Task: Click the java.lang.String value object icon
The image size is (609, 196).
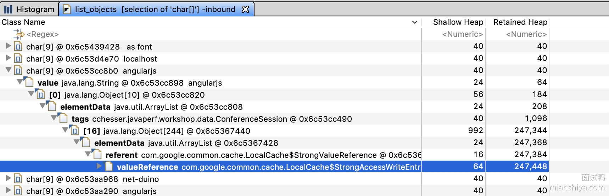Action: click(30, 83)
